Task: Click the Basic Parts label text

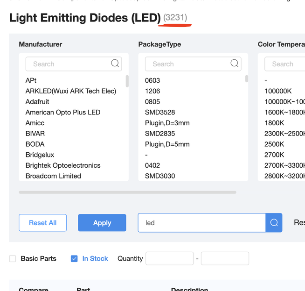Action: click(x=39, y=258)
